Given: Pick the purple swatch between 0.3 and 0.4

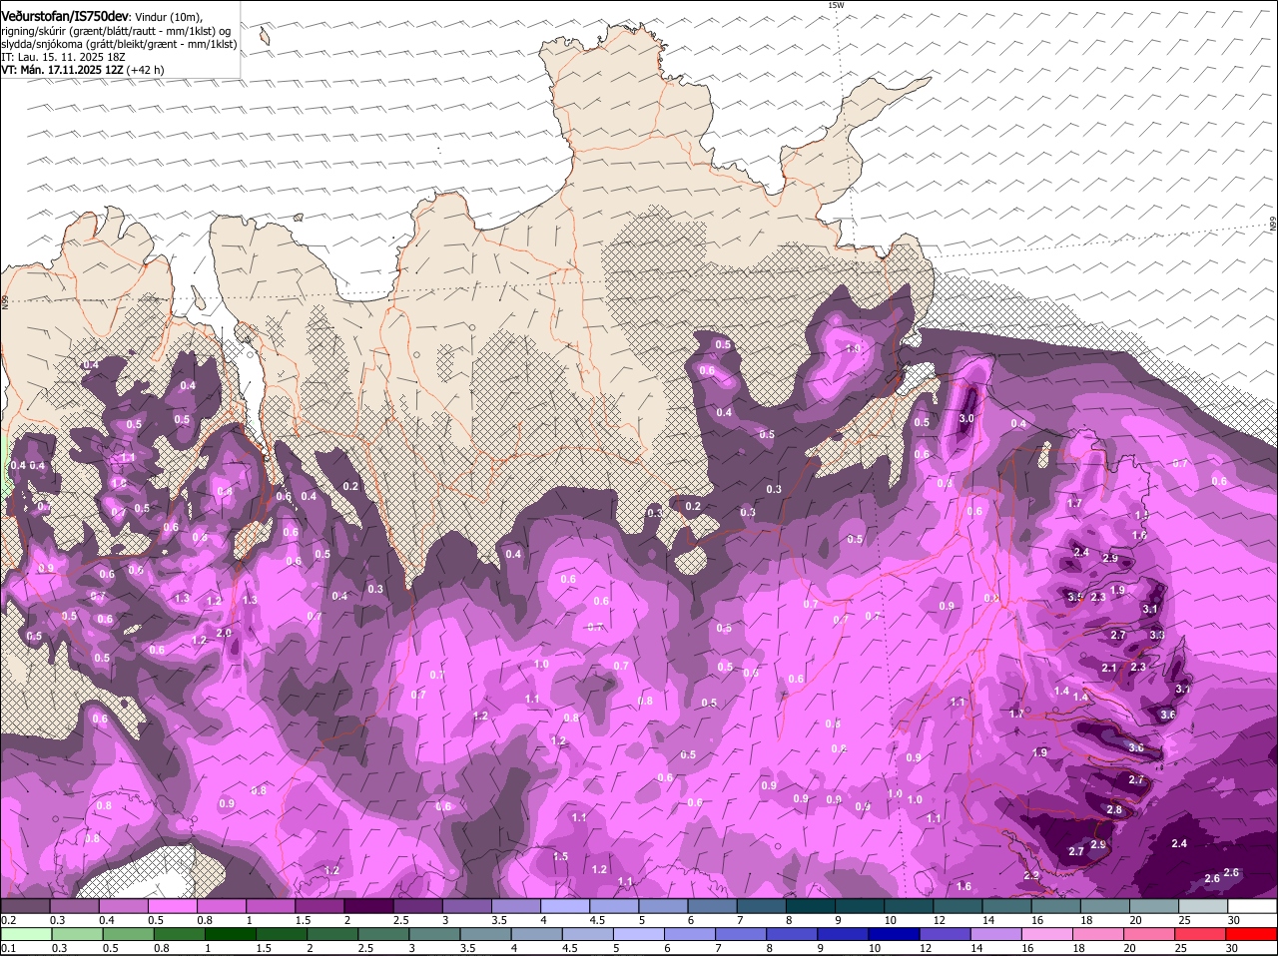Looking at the screenshot, I should pyautogui.click(x=74, y=905).
